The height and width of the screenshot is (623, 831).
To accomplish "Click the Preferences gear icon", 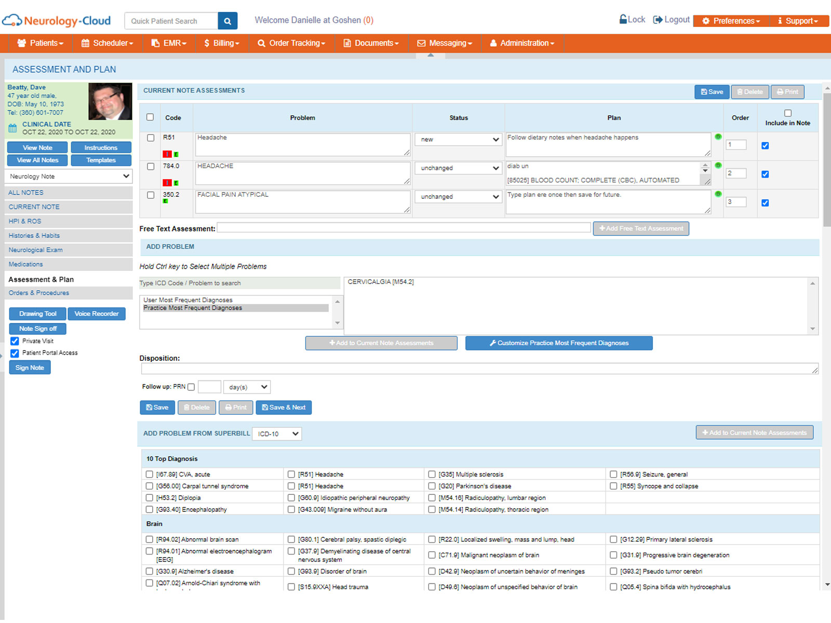I will tap(705, 21).
